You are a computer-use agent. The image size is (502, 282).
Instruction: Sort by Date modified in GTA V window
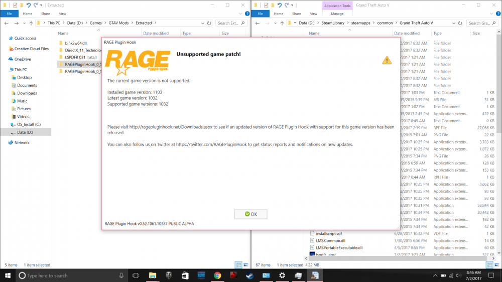(x=407, y=33)
